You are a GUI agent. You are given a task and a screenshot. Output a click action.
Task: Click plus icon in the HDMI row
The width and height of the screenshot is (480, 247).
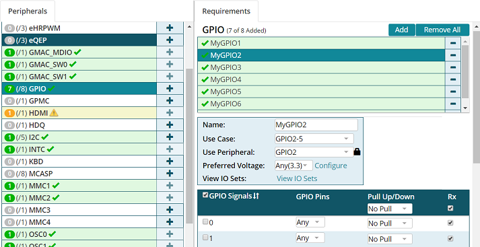[x=170, y=113]
